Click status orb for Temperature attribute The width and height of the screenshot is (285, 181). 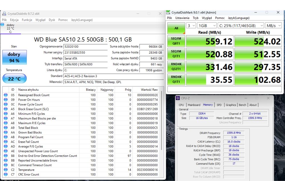[6, 170]
